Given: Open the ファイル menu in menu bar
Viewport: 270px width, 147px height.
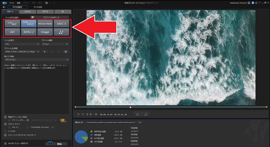Looking at the screenshot, I should click(x=12, y=2).
